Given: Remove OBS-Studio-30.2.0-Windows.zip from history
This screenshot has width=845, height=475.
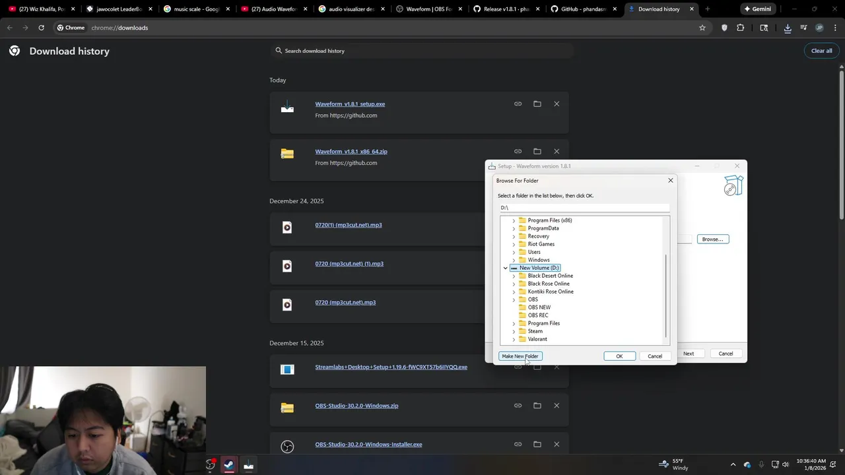Looking at the screenshot, I should coord(557,406).
